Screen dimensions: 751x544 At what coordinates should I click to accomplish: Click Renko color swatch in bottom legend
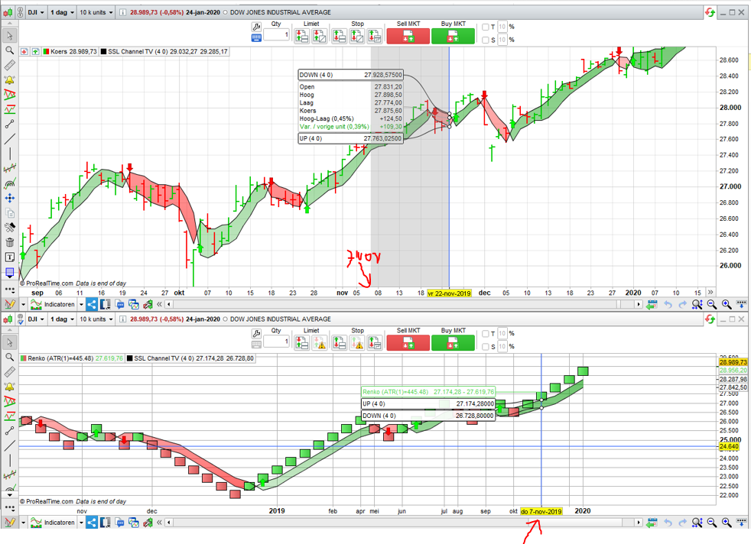(x=24, y=358)
